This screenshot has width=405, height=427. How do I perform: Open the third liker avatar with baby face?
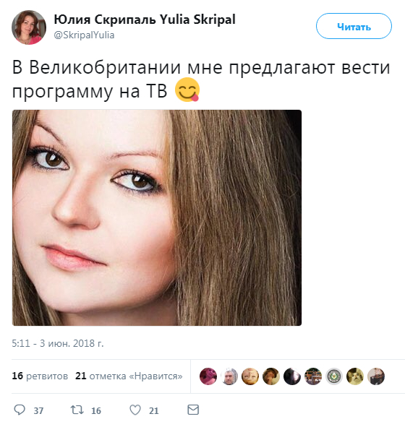click(250, 376)
